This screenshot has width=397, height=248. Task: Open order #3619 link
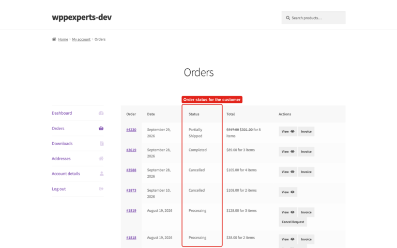[131, 150]
